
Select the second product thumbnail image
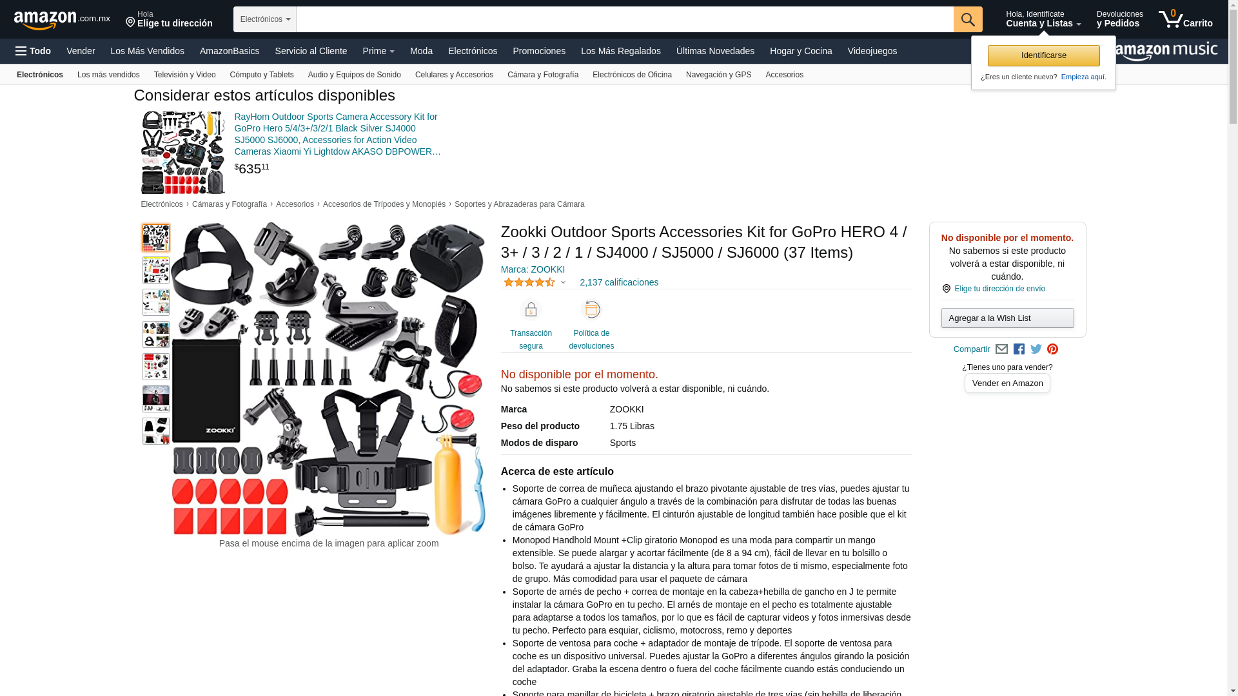pos(156,270)
